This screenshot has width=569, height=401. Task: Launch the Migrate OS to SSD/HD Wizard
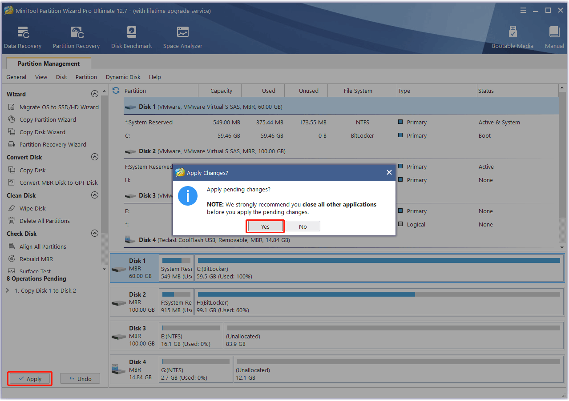57,107
